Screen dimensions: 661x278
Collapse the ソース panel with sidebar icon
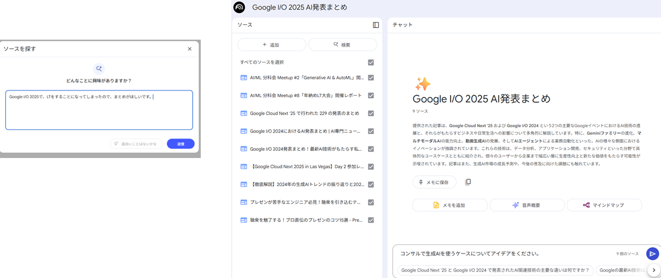point(376,25)
